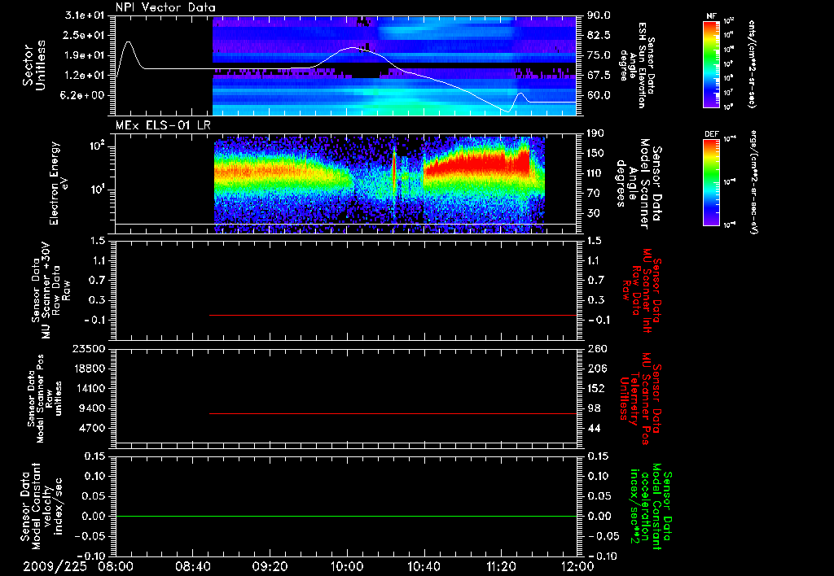Click the red 'MU Scanner Pos Telemetry' label
This screenshot has height=576, width=834.
pyautogui.click(x=641, y=399)
